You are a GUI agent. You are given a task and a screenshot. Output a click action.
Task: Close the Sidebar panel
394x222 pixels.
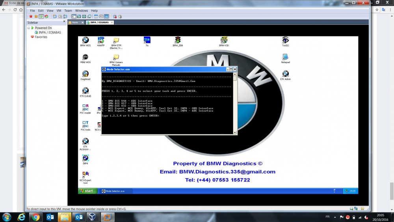point(64,21)
